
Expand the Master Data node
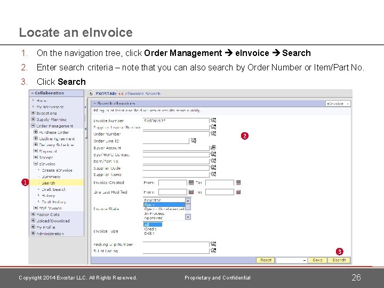(33, 214)
